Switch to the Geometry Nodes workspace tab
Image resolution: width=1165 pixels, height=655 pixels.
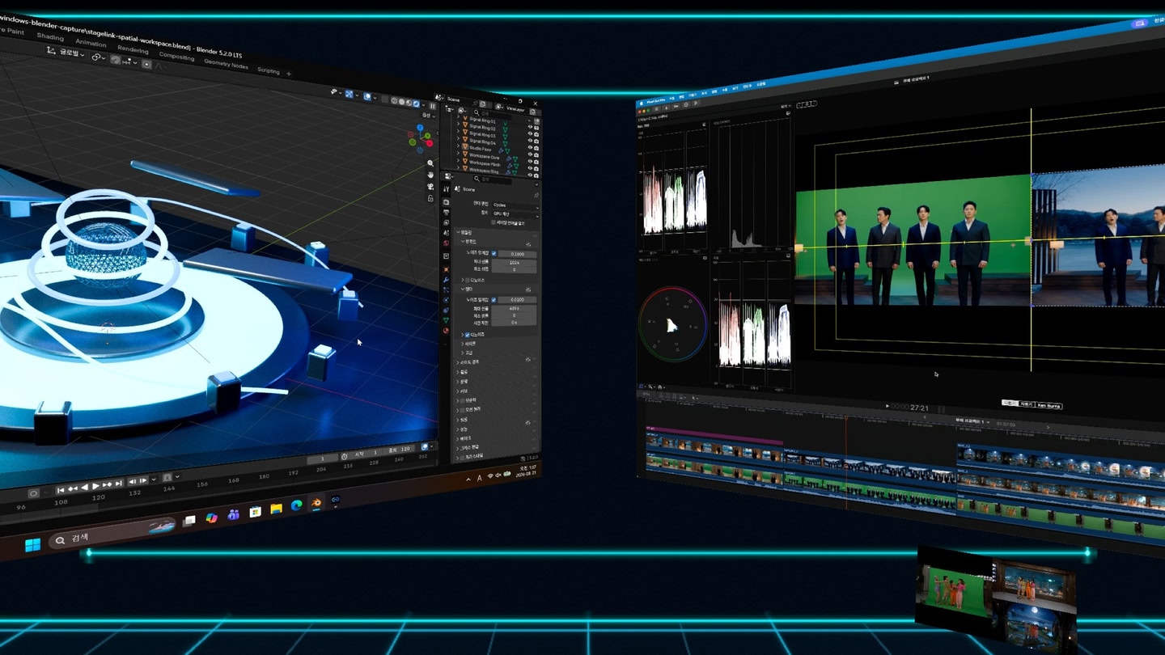tap(226, 63)
